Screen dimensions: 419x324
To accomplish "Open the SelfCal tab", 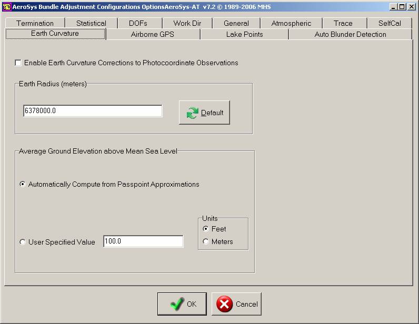I will click(390, 23).
